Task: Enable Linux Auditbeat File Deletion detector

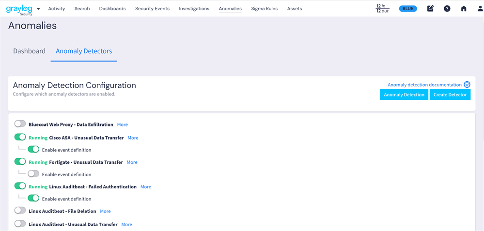Action: click(20, 211)
